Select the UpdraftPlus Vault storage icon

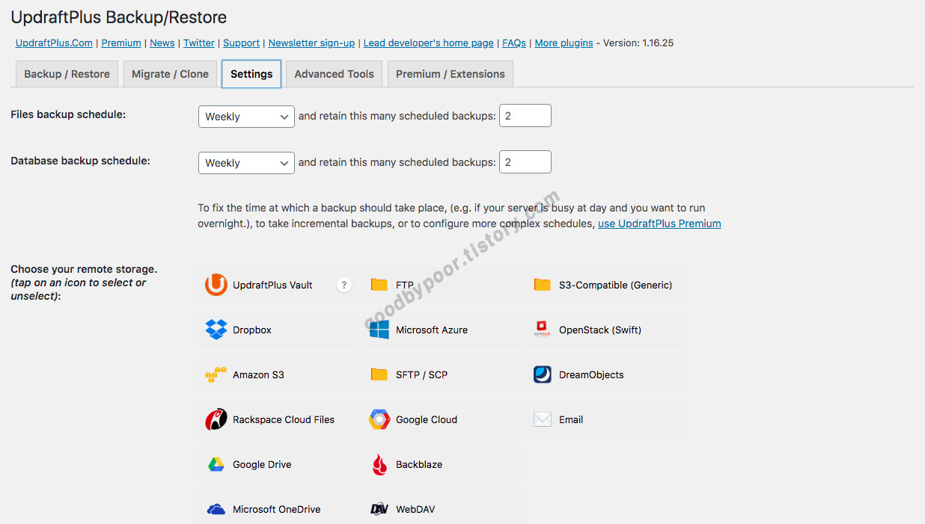216,285
